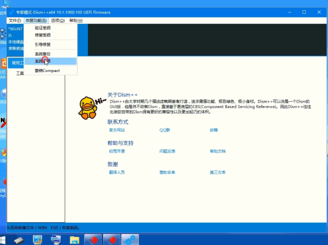Open the 文件(F) menu
Viewport: 328px width, 245px height.
(15, 21)
